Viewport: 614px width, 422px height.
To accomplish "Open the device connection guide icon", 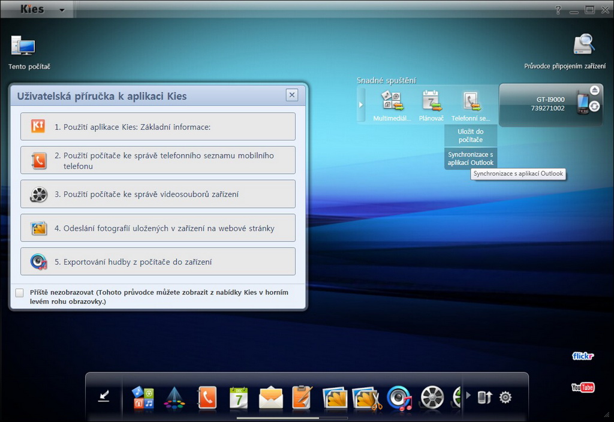I will [x=584, y=44].
